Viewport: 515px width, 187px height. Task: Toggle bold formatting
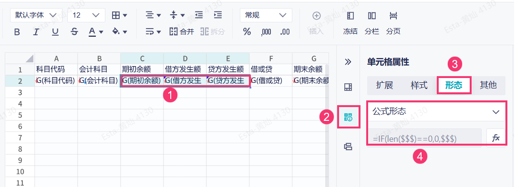pos(18,32)
